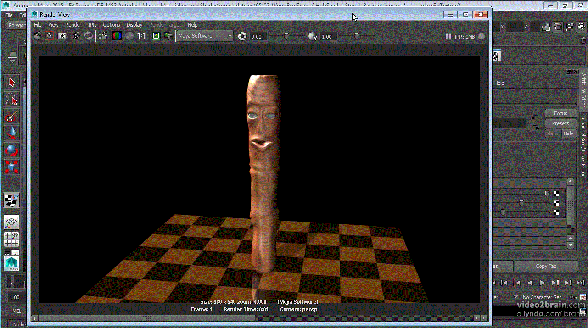The height and width of the screenshot is (328, 588).
Task: Click the 1:1 real size icon
Action: [x=142, y=36]
